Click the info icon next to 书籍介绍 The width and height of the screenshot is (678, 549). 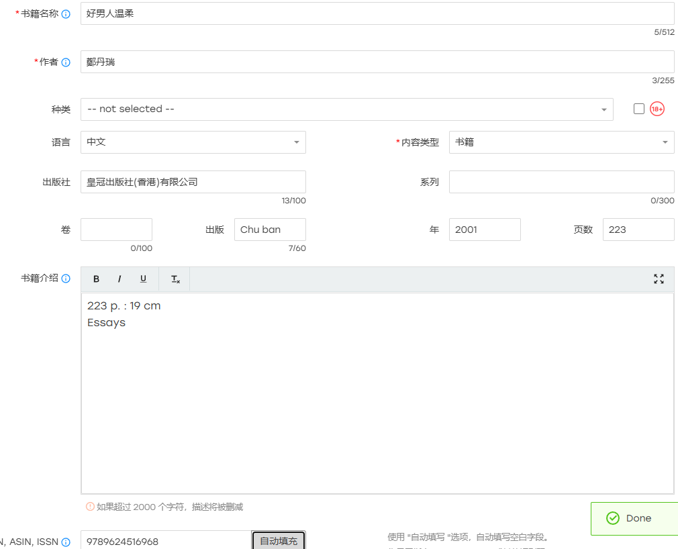click(x=66, y=279)
